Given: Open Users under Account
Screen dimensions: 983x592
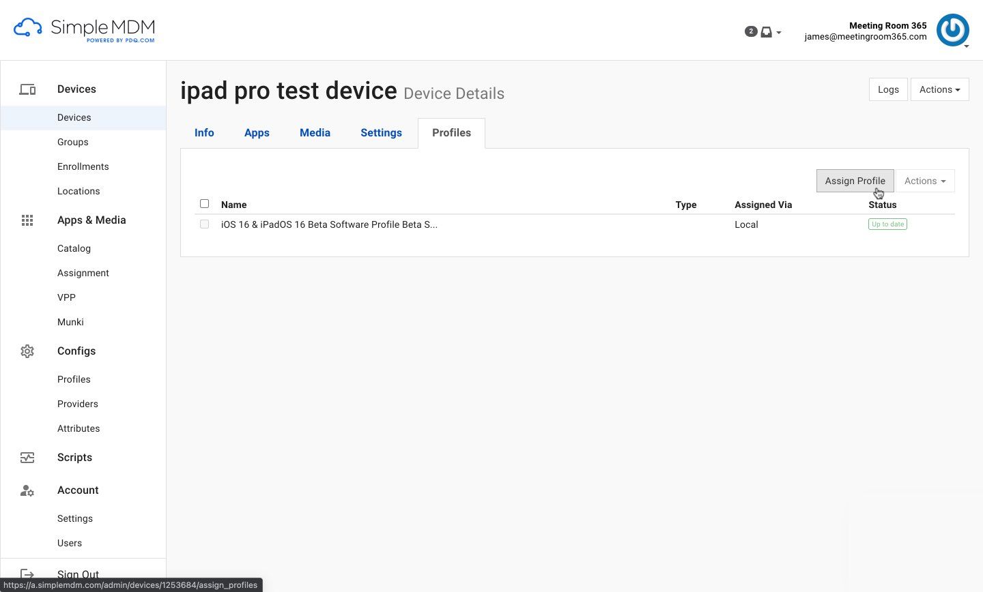Looking at the screenshot, I should 70,543.
